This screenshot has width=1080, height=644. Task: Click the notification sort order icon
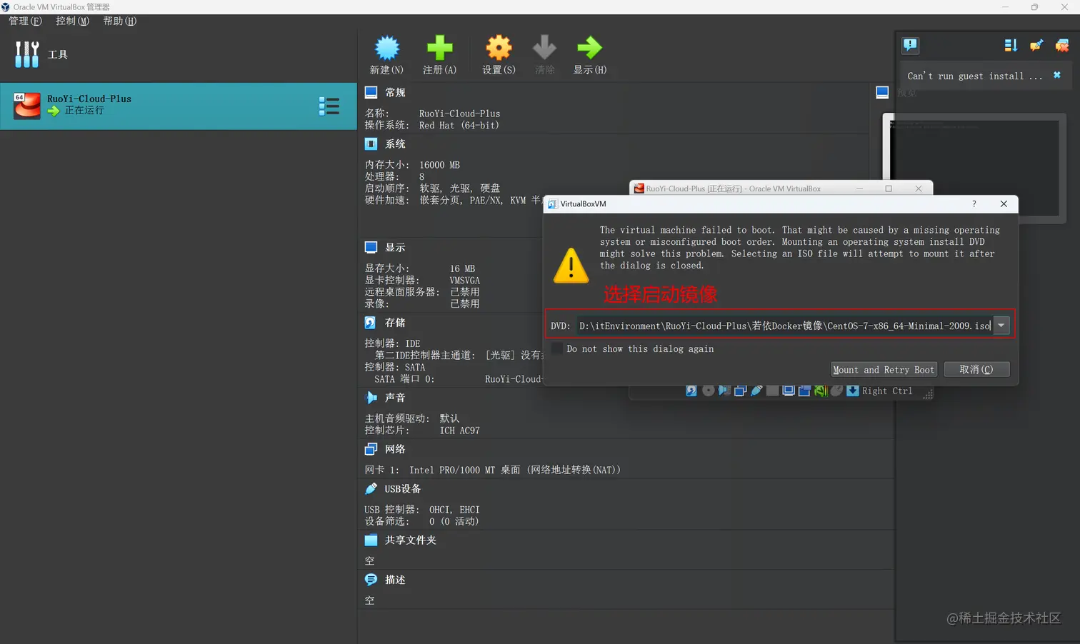click(x=1011, y=46)
